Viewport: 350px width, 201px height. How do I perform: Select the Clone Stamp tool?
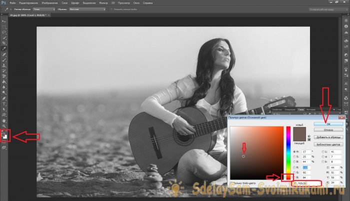click(x=4, y=66)
